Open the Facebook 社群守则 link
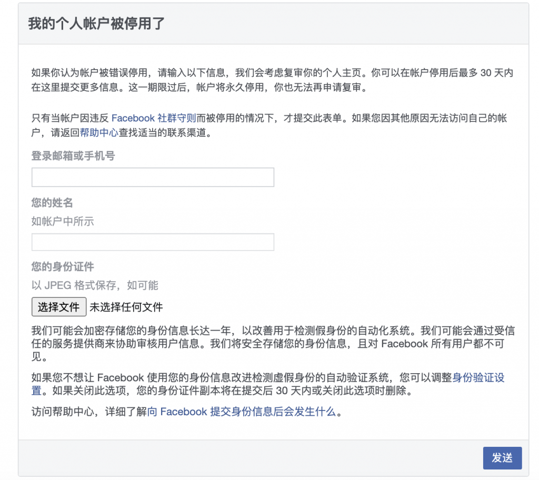The width and height of the screenshot is (539, 480). point(154,118)
